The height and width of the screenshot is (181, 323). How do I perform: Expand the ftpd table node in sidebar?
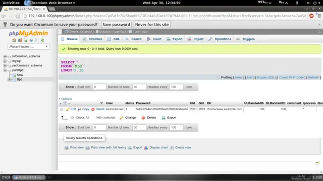(x=10, y=79)
